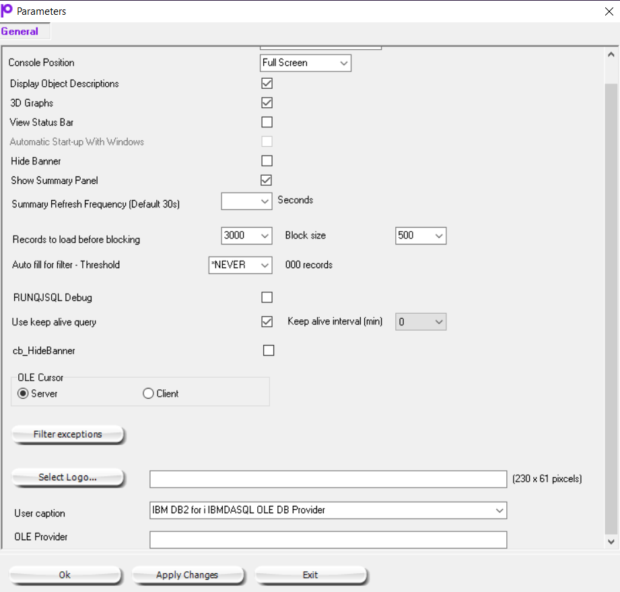
Task: Click the Parameters app icon in title bar
Action: coord(7,11)
